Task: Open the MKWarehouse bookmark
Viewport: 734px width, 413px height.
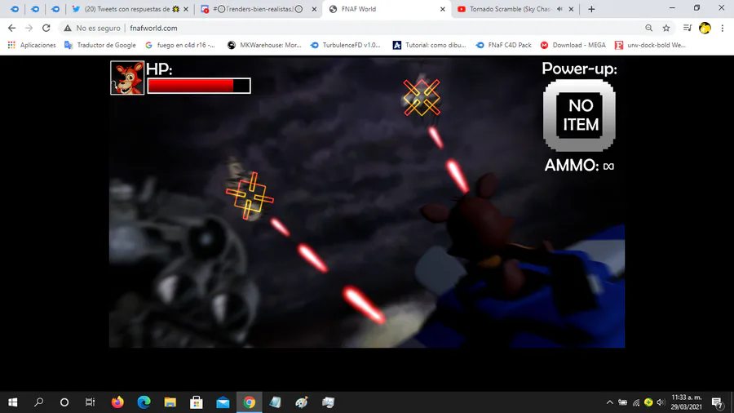Action: (264, 45)
